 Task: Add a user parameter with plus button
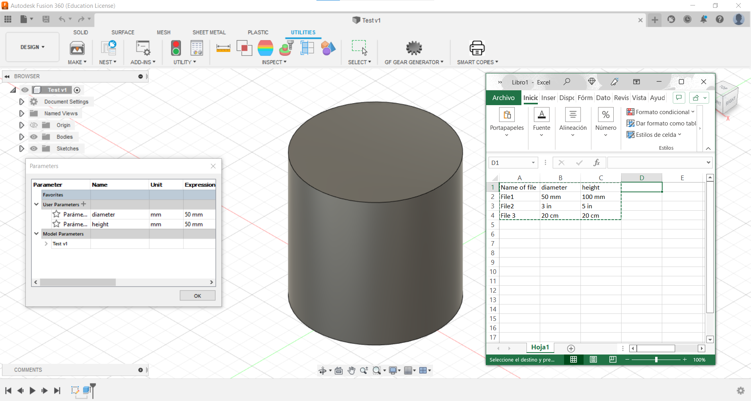point(84,204)
